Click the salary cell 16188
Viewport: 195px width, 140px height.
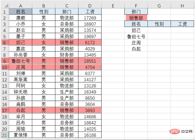point(90,135)
